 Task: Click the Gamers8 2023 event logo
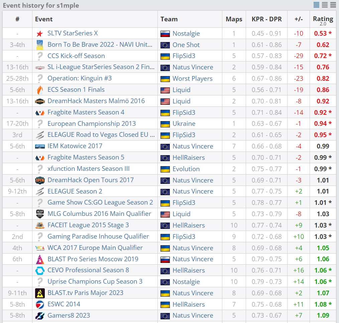coord(40,315)
